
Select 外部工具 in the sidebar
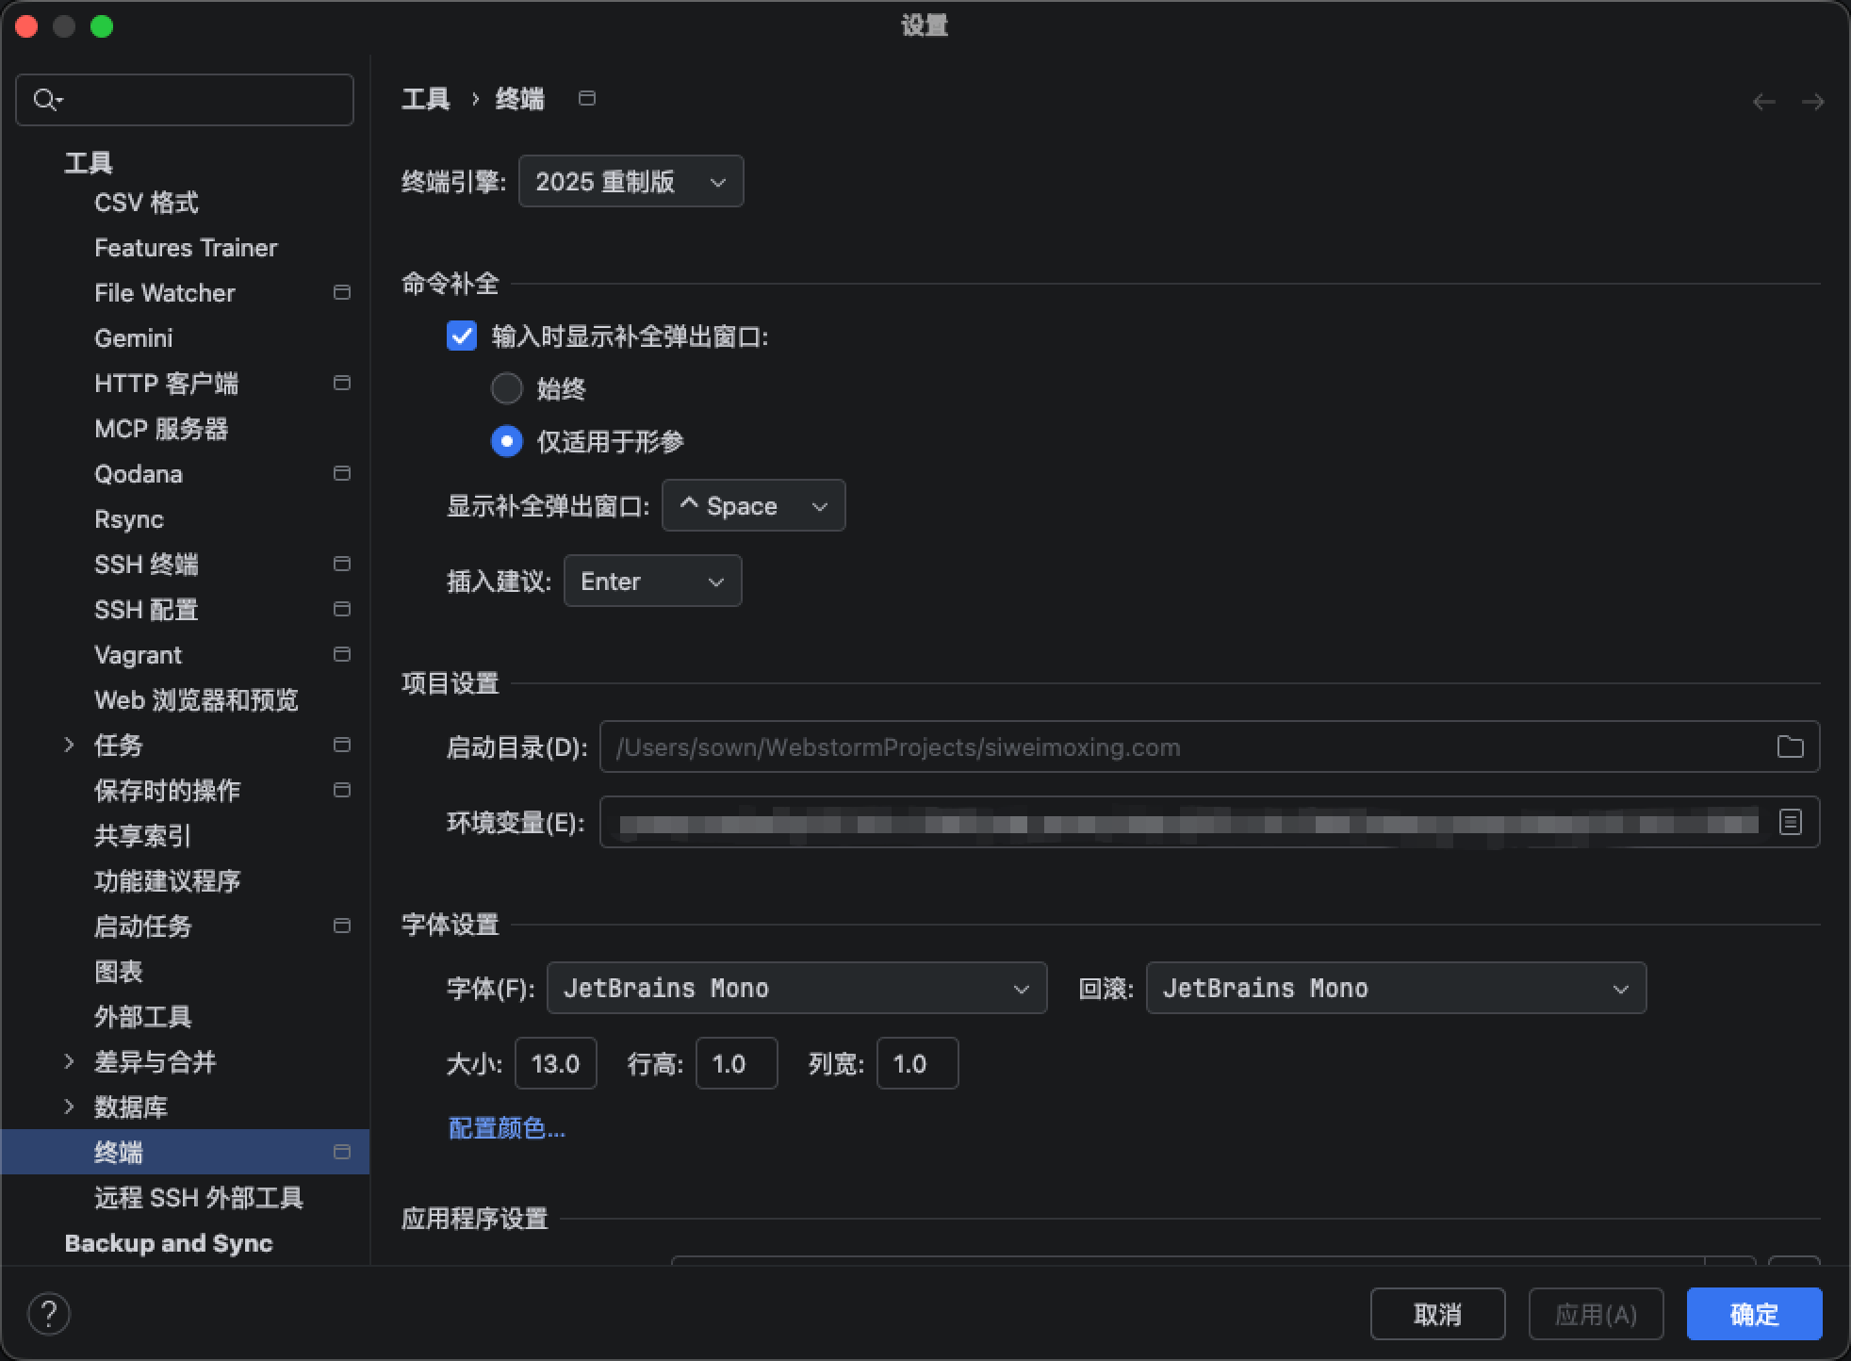click(x=143, y=1017)
